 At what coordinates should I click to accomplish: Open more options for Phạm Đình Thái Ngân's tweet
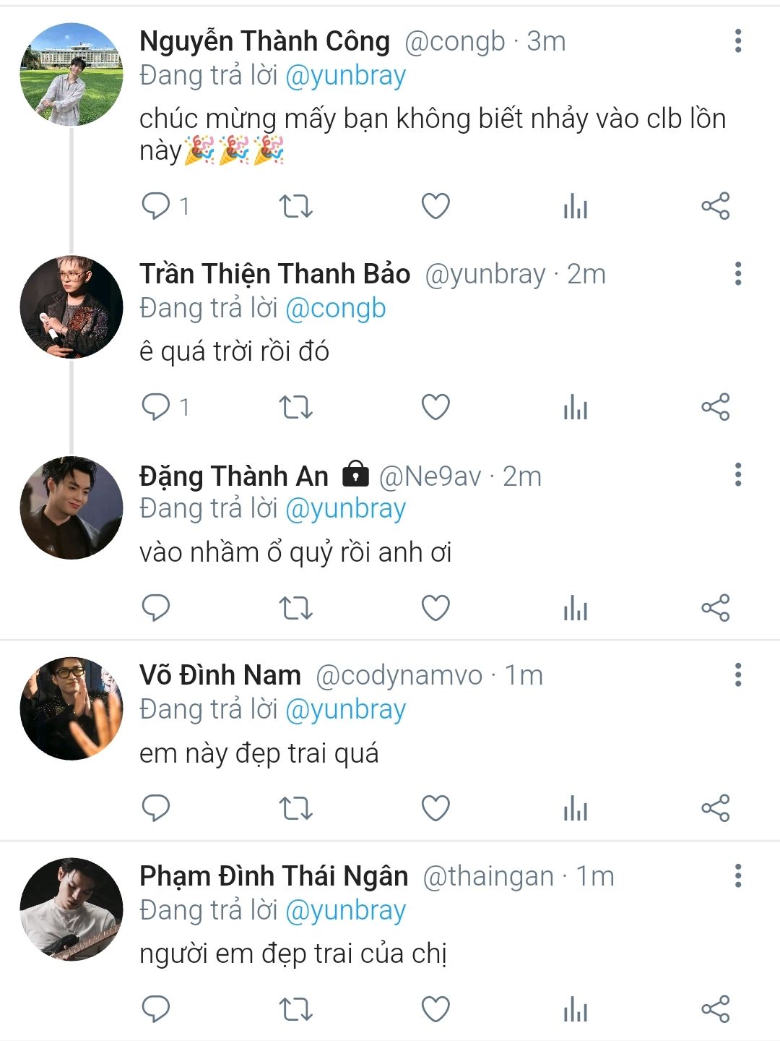(737, 875)
